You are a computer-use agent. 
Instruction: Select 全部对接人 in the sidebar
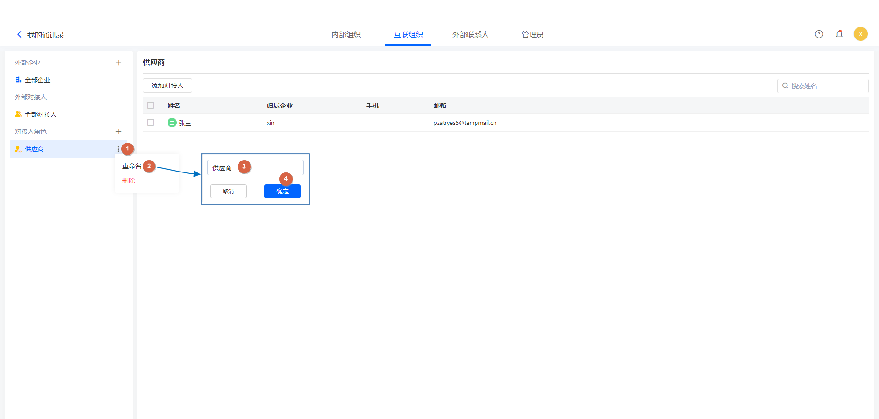[x=40, y=114]
